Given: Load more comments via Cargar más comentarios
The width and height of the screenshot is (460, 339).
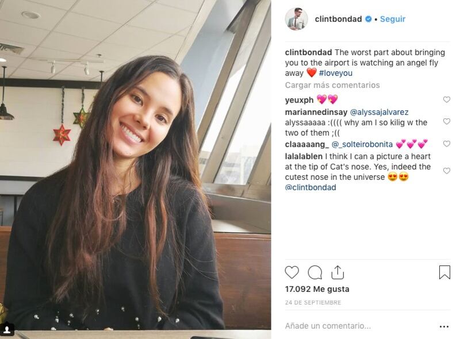Looking at the screenshot, I should pos(332,85).
